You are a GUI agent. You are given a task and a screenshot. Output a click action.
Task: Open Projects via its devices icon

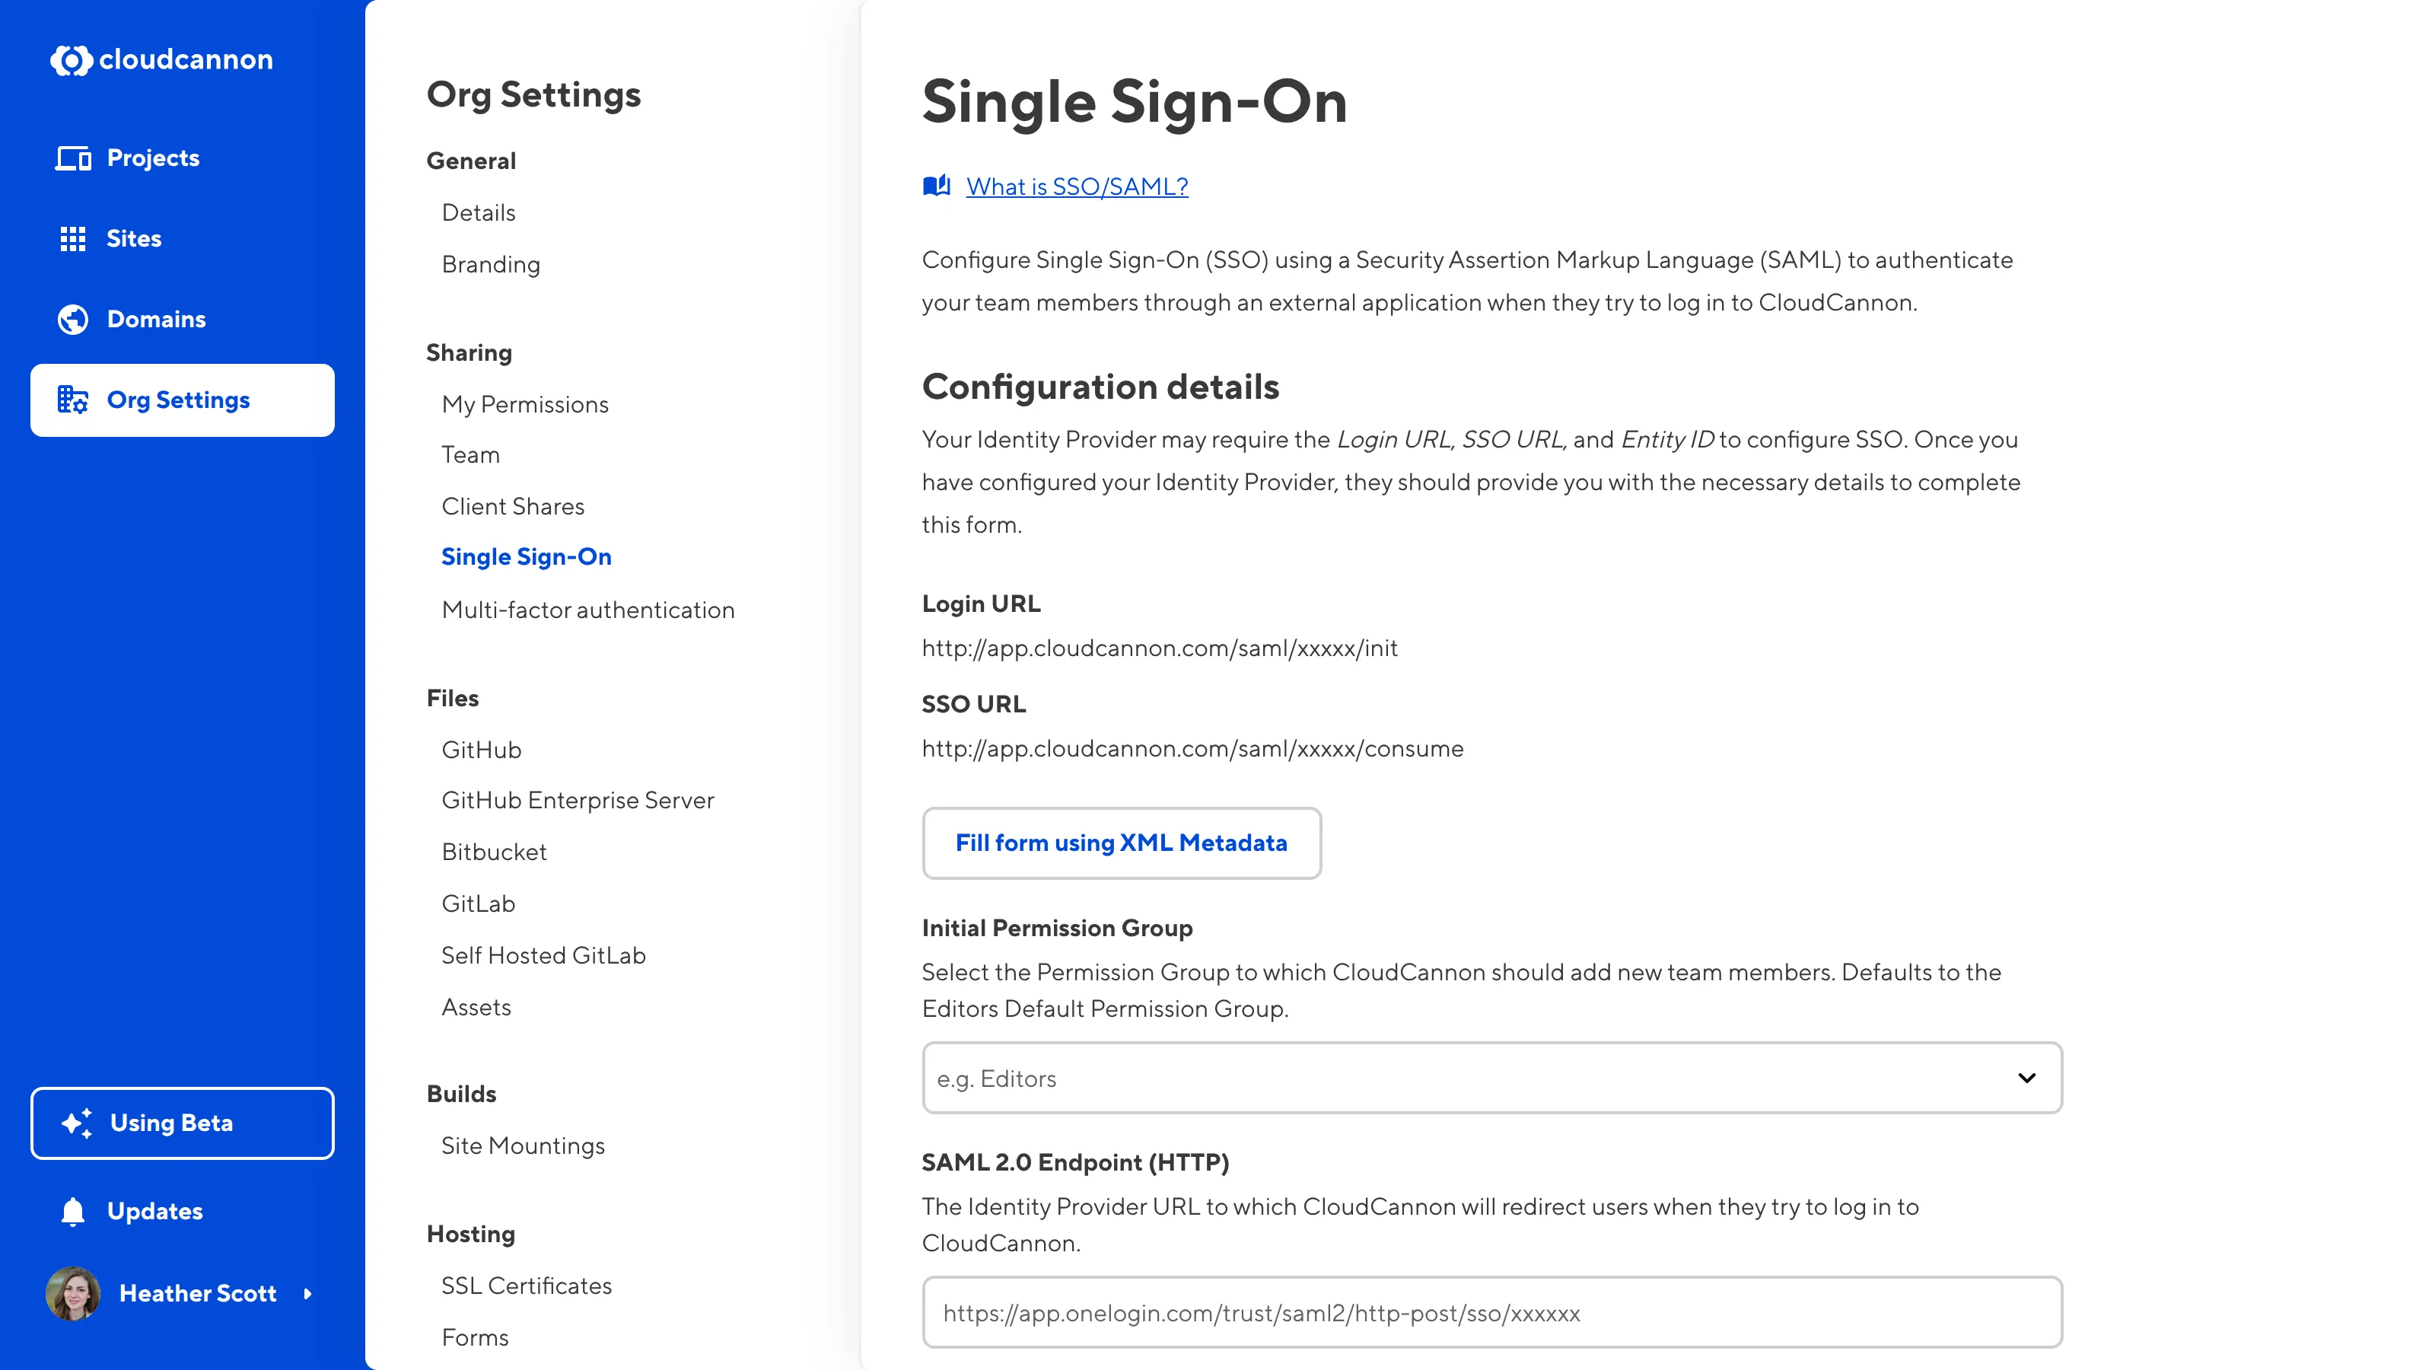pos(73,158)
